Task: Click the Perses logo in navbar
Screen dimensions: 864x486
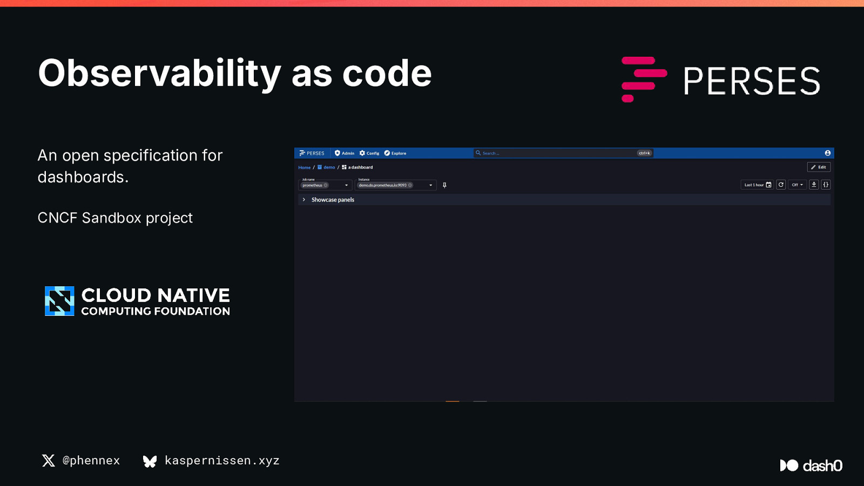Action: [312, 153]
